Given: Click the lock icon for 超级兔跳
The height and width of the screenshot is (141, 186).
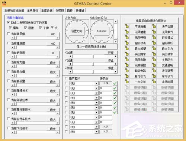Looking at the screenshot, I should (127, 71).
